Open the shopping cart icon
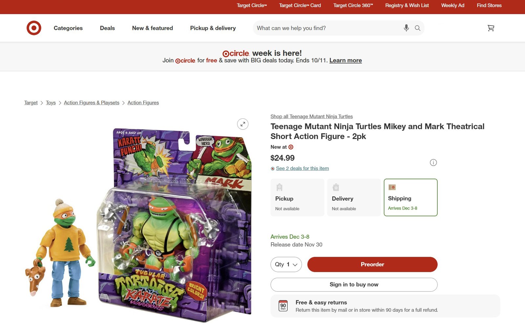Image resolution: width=525 pixels, height=325 pixels. 491,28
